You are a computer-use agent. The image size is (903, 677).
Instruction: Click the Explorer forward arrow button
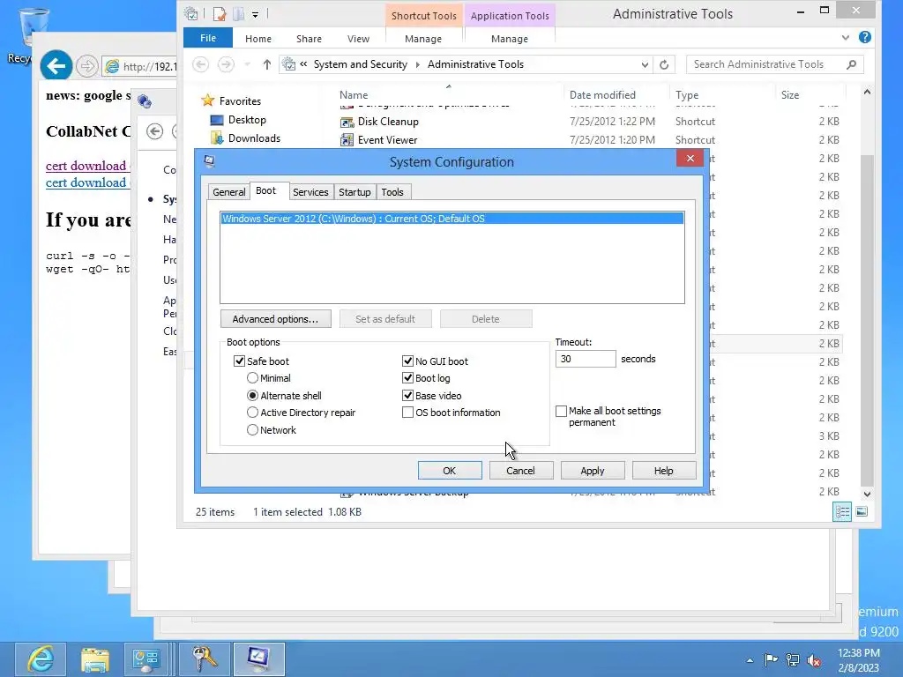[x=226, y=64]
